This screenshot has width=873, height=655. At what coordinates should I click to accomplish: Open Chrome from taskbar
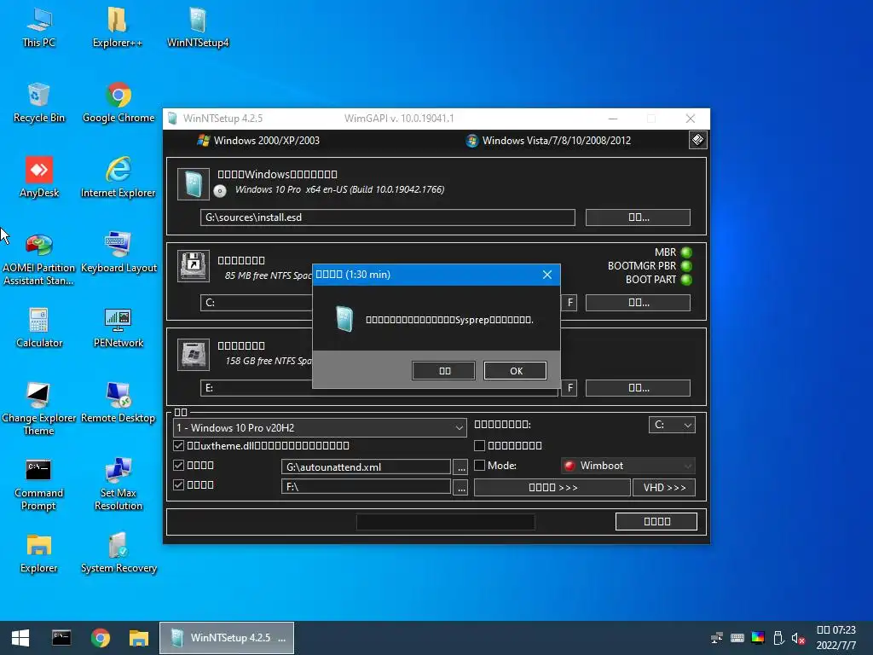coord(101,638)
